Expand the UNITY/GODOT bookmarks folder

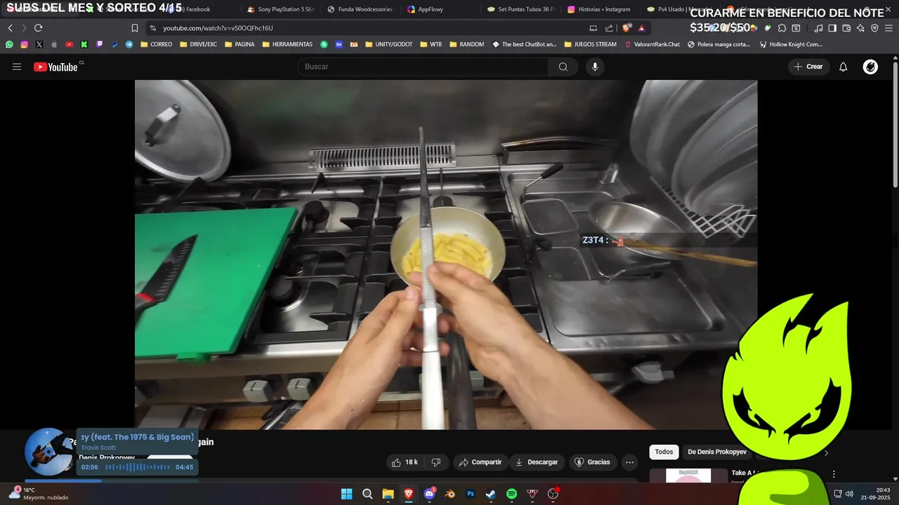pyautogui.click(x=388, y=44)
